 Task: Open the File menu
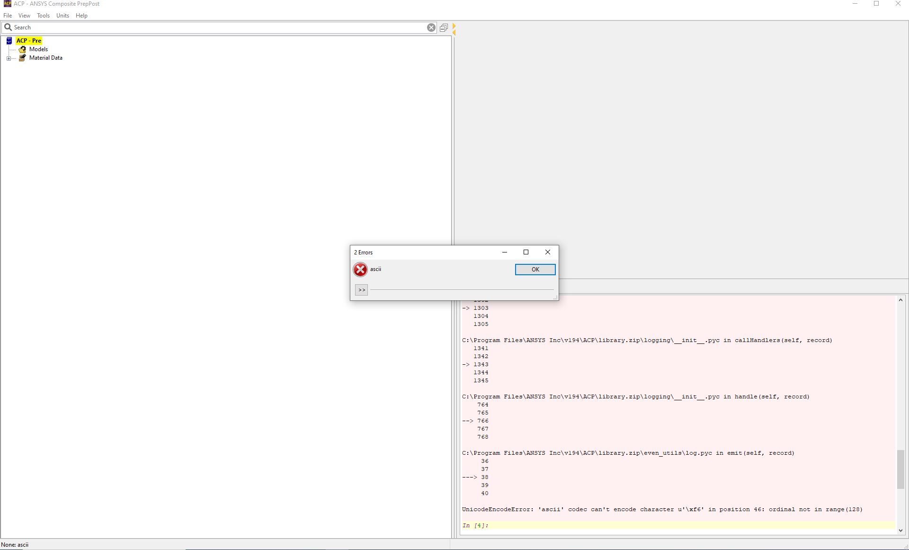(x=8, y=16)
